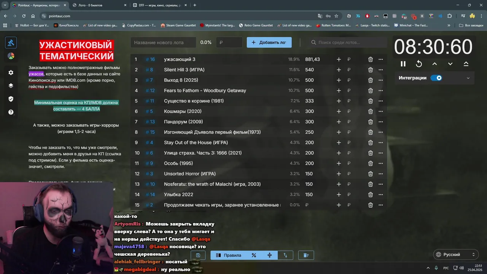Viewport: 487px width, 274px height.
Task: Toggle the Интеграции switch
Action: 436,78
